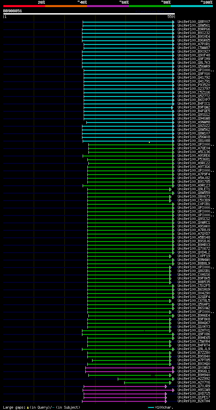216x410 pixels.
Task: Select hit label UniRef100_A9T3G6
Action: click(194, 167)
